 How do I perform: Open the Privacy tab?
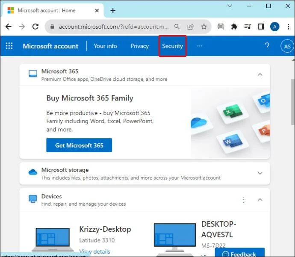pyautogui.click(x=140, y=46)
